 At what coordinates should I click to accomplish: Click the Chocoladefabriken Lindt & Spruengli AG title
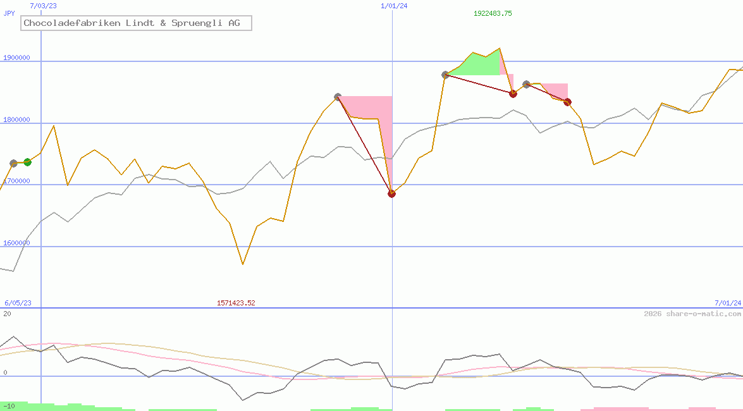136,23
